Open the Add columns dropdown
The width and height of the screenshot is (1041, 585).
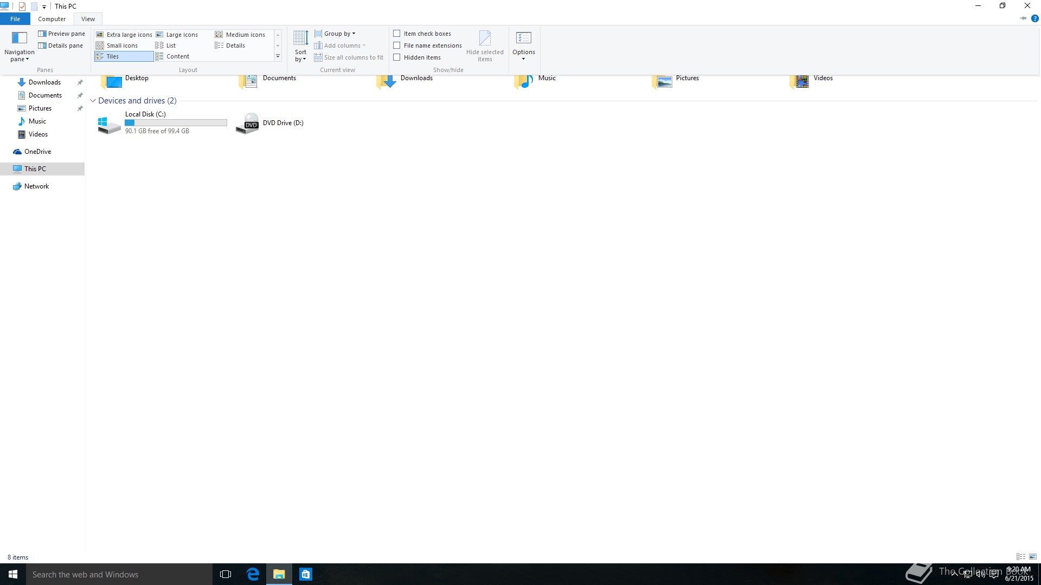click(x=340, y=45)
